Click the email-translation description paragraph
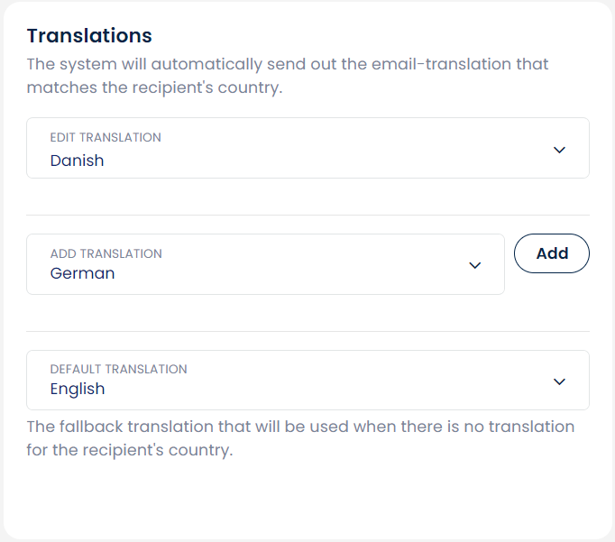 point(288,77)
